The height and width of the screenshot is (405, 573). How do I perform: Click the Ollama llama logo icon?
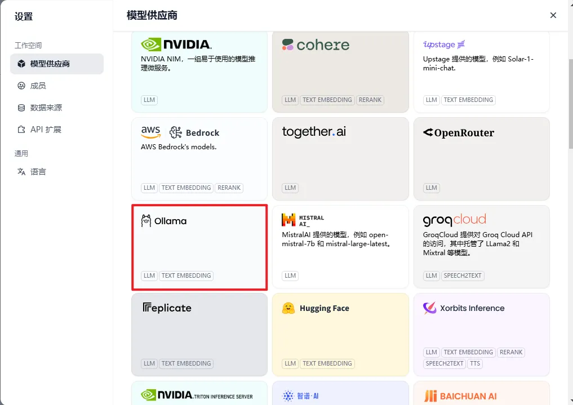coord(146,221)
